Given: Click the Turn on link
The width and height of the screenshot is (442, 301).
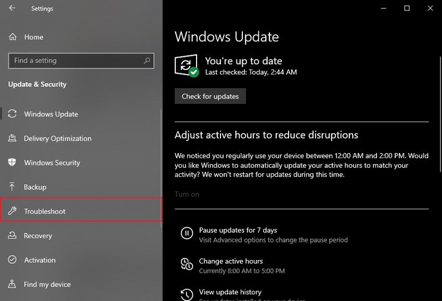Looking at the screenshot, I should click(187, 194).
